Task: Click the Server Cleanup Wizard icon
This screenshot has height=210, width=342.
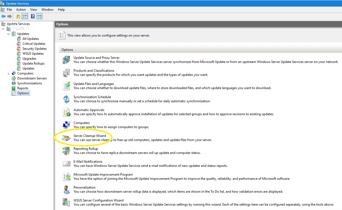Action: pos(66,138)
